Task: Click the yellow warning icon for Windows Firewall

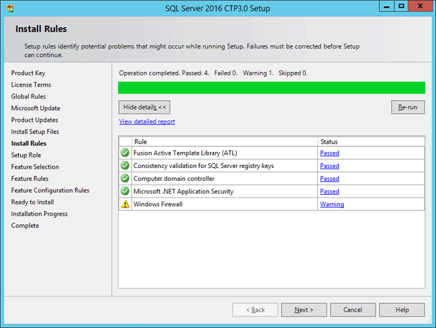Action: coord(125,204)
